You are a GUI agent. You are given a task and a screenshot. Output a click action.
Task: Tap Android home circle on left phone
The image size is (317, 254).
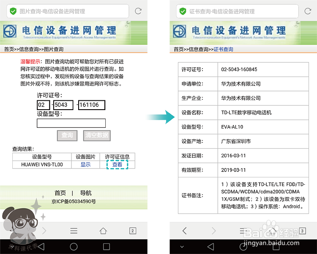tap(74, 246)
